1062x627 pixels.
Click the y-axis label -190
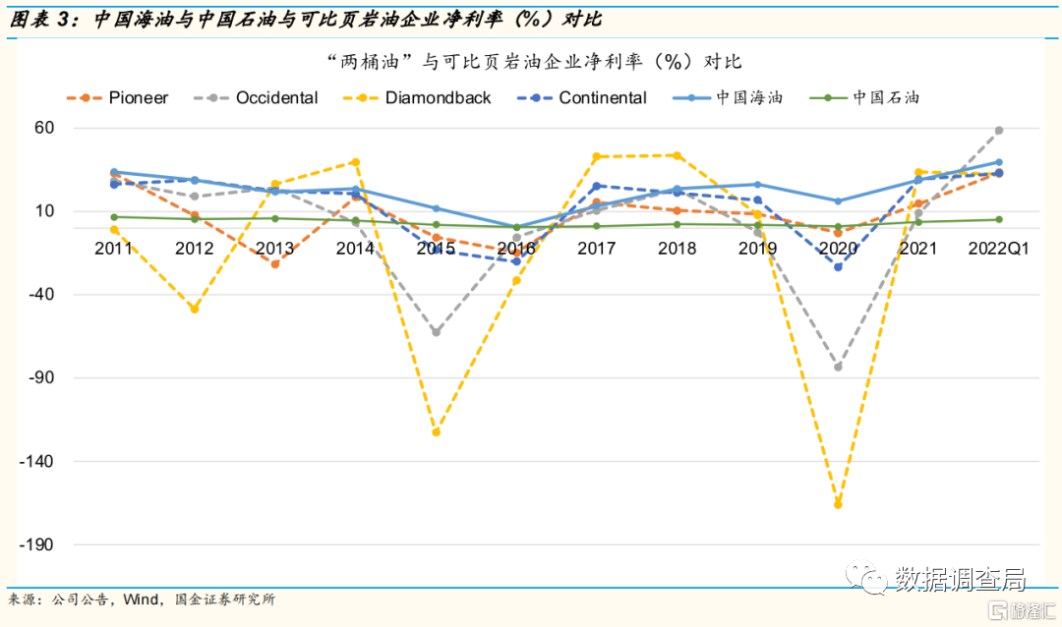(36, 544)
